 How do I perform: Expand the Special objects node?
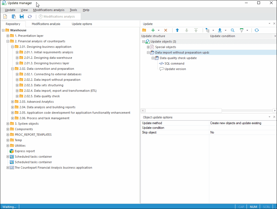(x=148, y=47)
